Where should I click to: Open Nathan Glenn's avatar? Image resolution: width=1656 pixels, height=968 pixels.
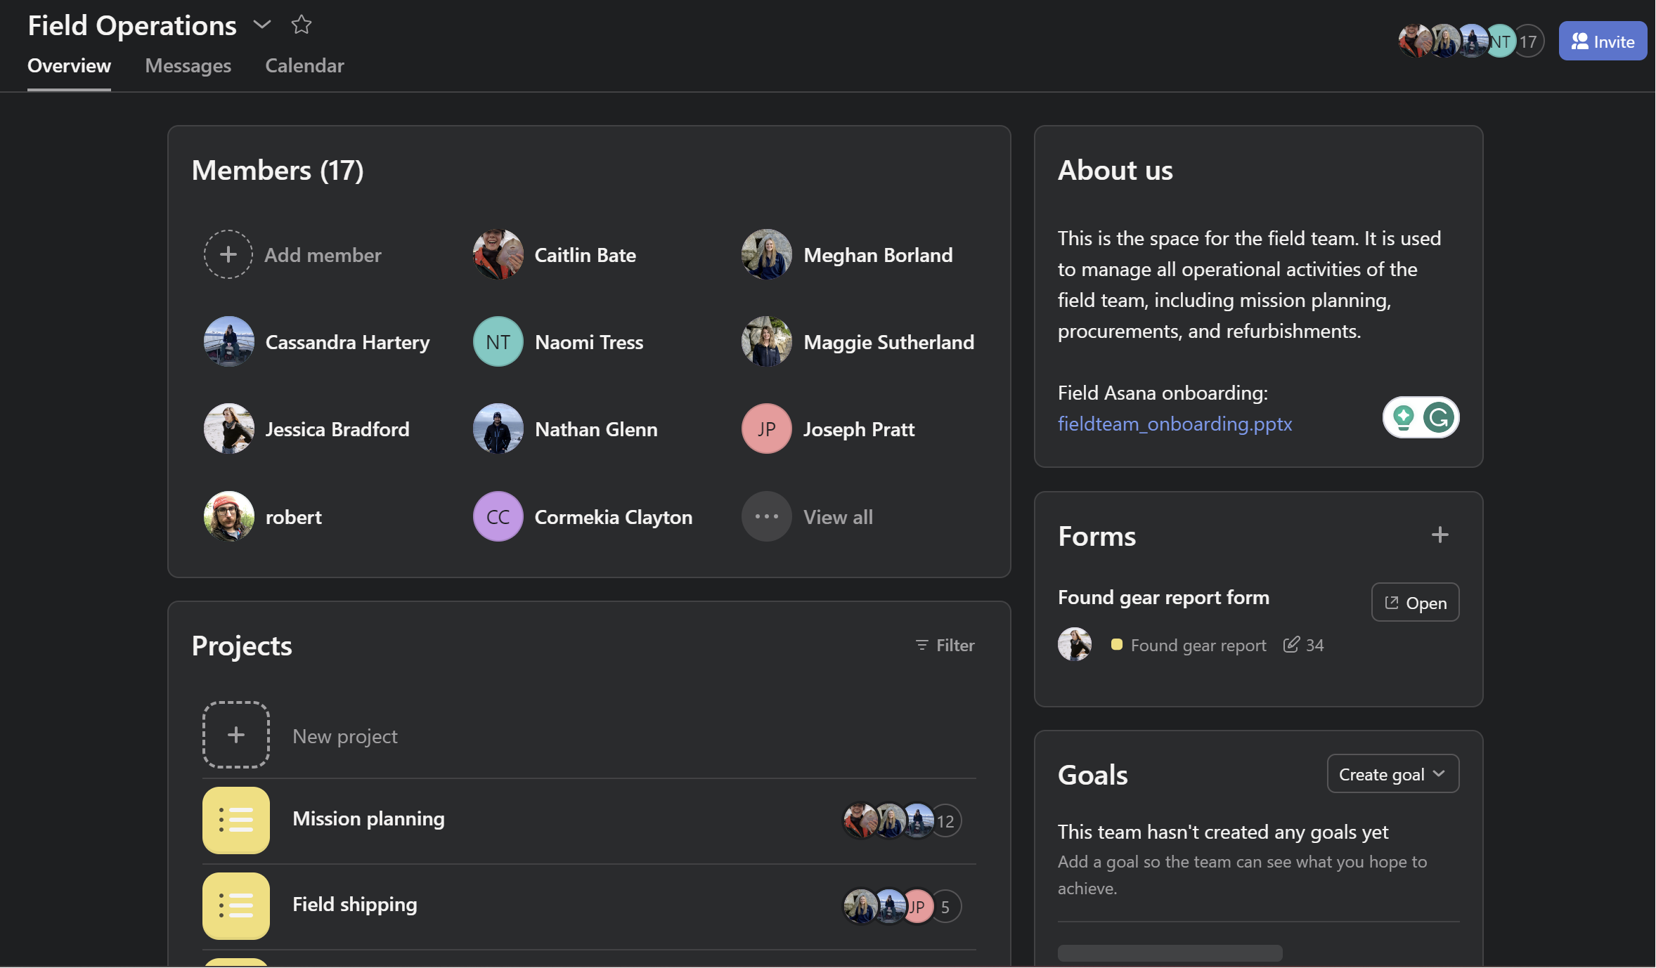tap(498, 429)
